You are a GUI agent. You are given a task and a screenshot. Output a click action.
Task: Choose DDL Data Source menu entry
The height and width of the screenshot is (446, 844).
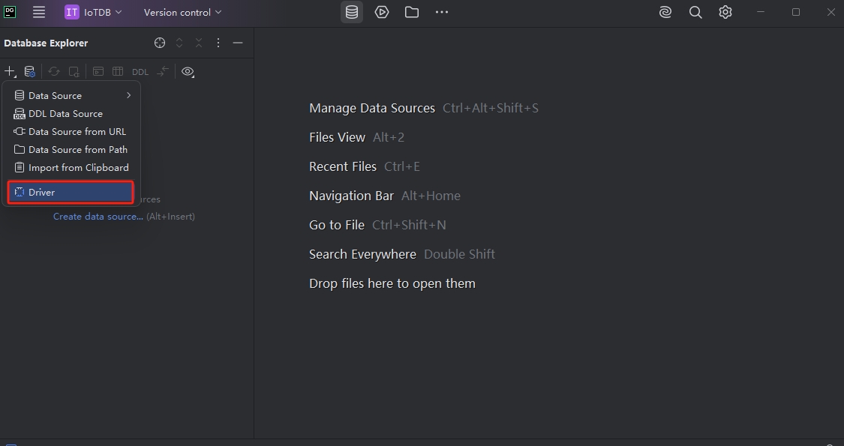click(65, 114)
